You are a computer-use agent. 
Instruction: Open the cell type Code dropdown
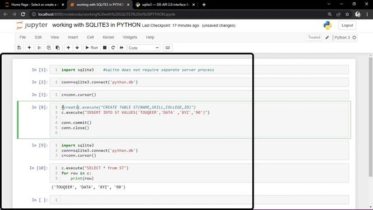144,48
